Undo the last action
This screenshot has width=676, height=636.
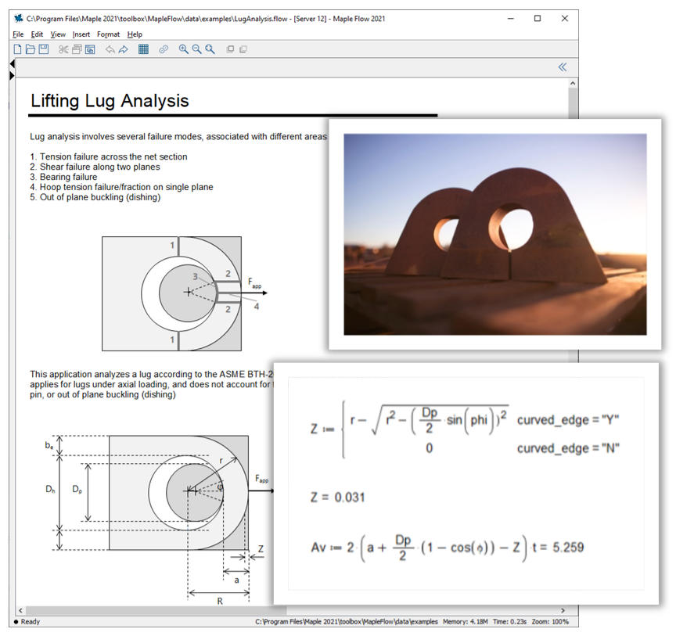(x=110, y=49)
